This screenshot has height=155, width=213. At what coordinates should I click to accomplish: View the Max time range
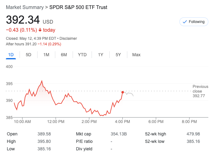pos(136,55)
